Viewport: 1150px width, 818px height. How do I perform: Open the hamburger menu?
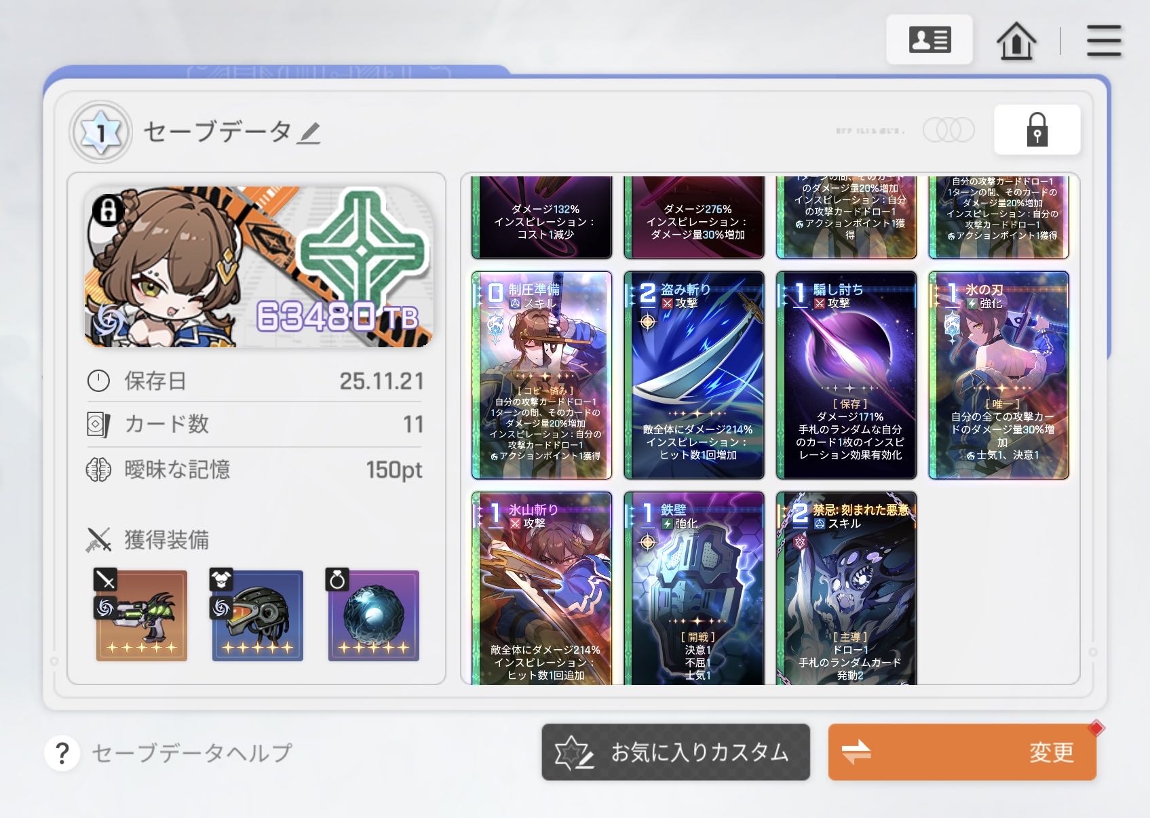1104,41
